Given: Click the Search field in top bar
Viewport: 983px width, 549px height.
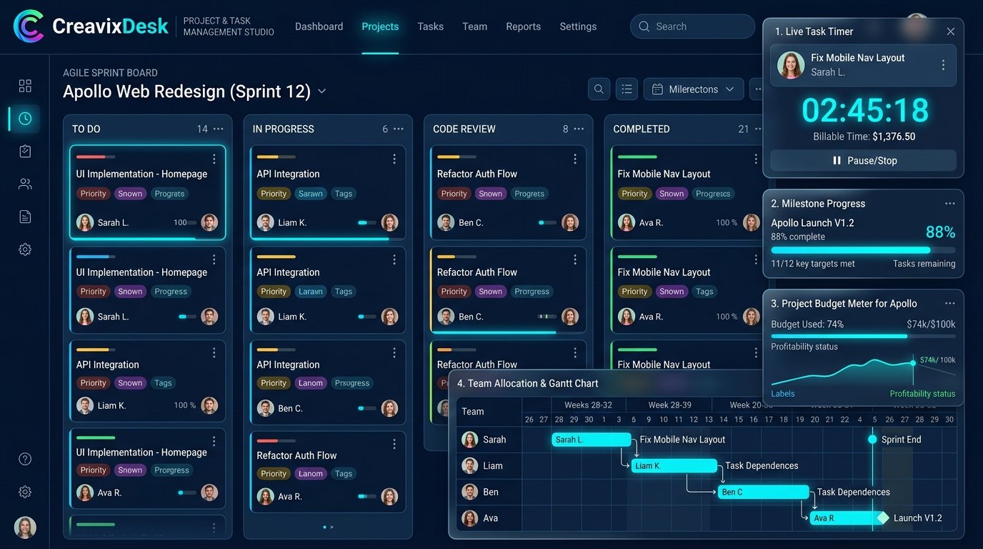Looking at the screenshot, I should coord(692,26).
